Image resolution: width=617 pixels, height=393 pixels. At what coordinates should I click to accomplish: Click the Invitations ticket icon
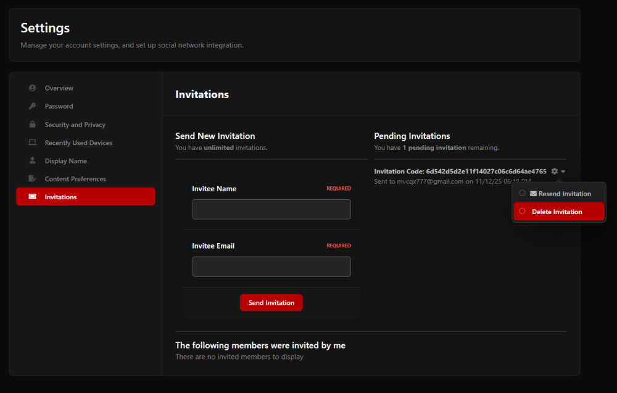32,197
